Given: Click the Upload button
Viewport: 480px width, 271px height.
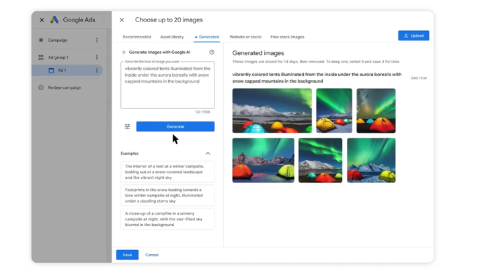Looking at the screenshot, I should point(413,36).
